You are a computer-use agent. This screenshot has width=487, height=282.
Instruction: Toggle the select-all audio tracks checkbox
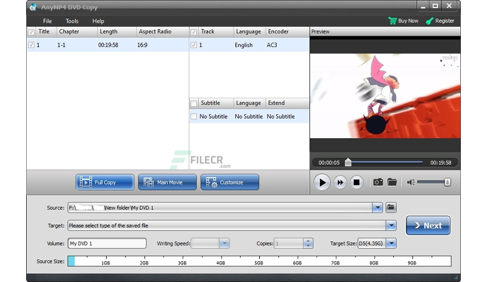pyautogui.click(x=194, y=31)
